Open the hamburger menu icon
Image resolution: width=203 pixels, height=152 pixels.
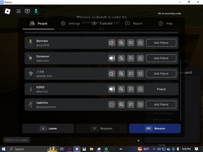pos(19,11)
